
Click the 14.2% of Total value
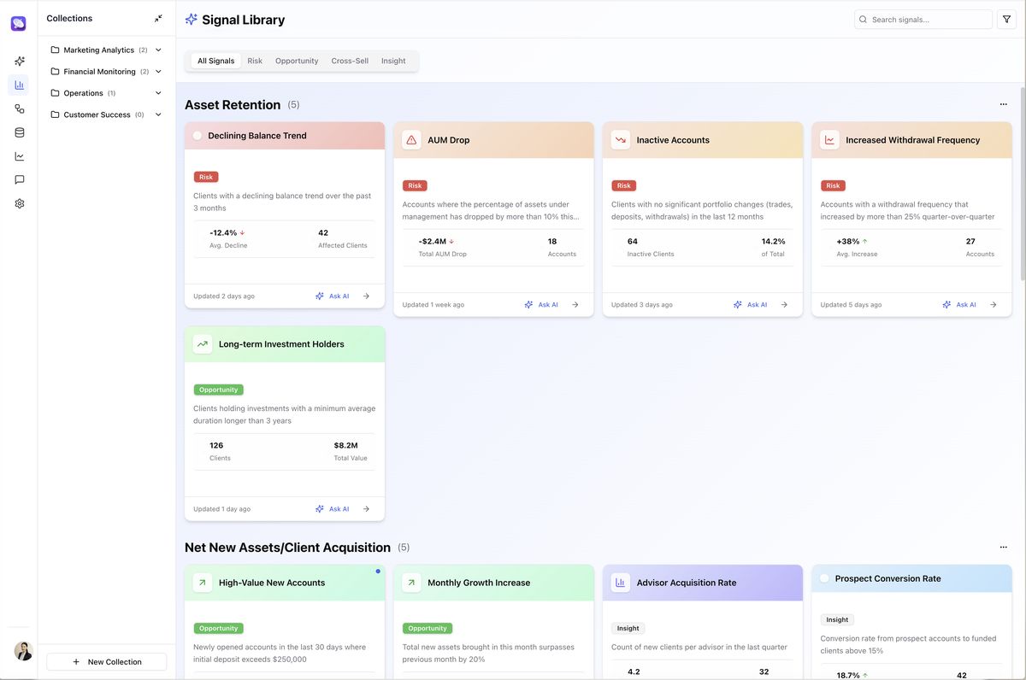773,241
